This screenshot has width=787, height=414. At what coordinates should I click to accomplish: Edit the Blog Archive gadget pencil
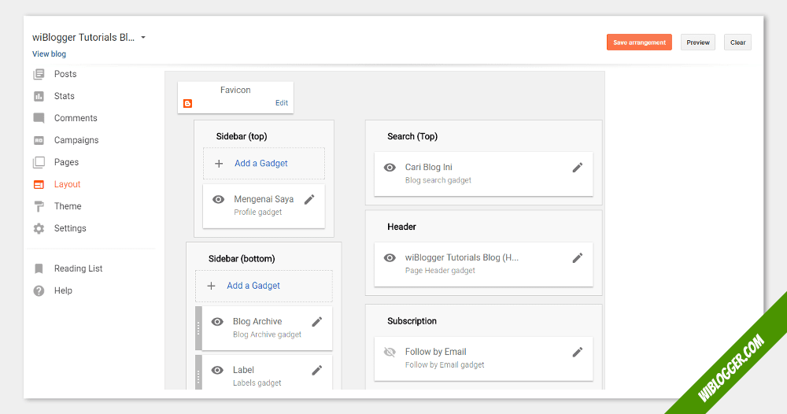(317, 322)
